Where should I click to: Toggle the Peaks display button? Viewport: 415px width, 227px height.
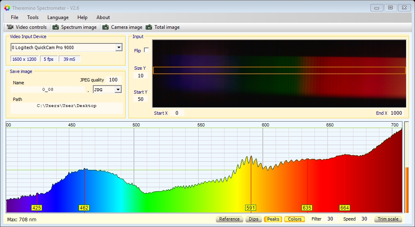pos(273,219)
